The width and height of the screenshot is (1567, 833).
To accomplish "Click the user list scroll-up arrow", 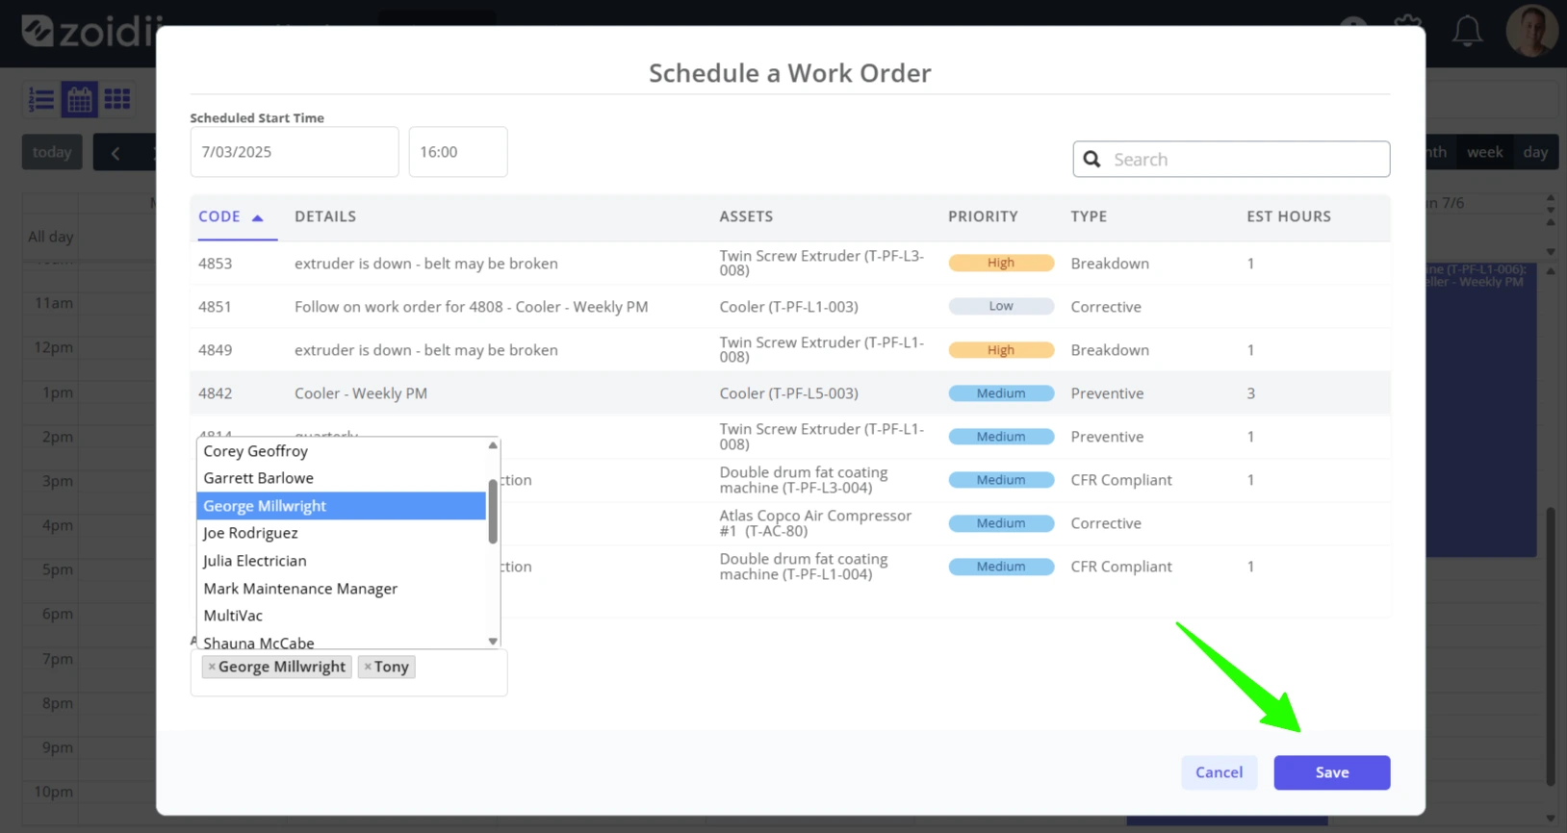I will point(493,445).
